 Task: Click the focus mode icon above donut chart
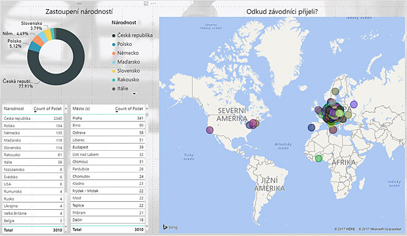146,3
